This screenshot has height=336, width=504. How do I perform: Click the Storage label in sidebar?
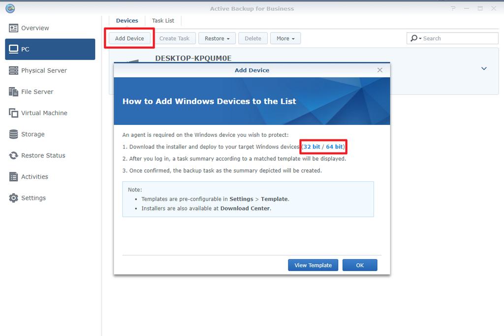pyautogui.click(x=33, y=134)
